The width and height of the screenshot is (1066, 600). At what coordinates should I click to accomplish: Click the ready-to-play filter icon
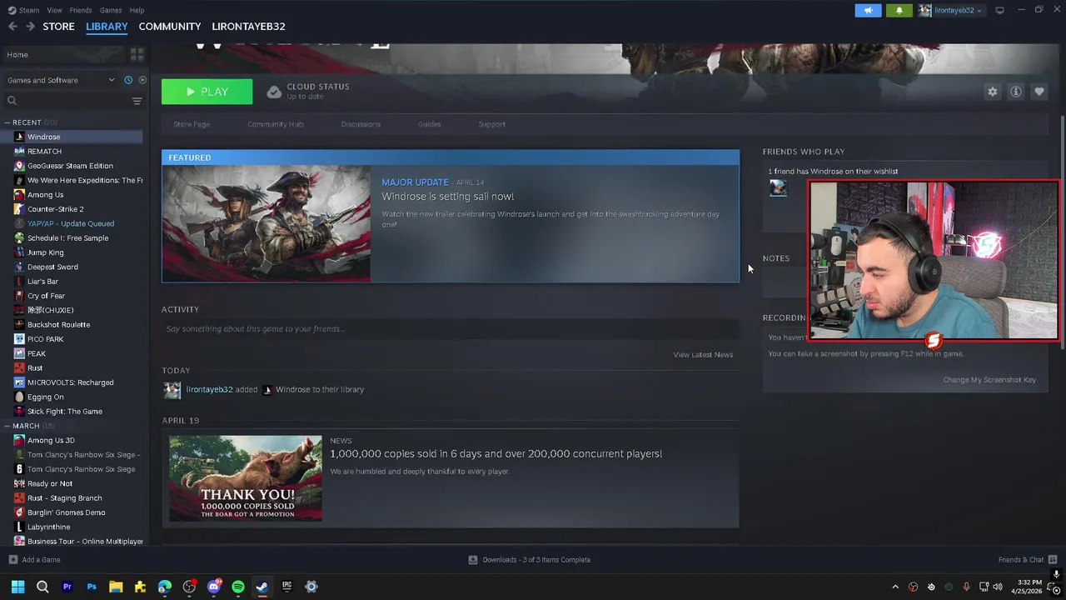[142, 80]
